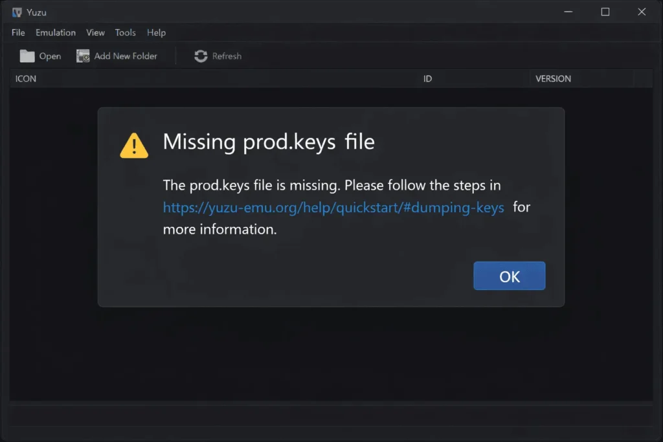
Task: Sort the list by ICON column header
Action: pyautogui.click(x=26, y=78)
